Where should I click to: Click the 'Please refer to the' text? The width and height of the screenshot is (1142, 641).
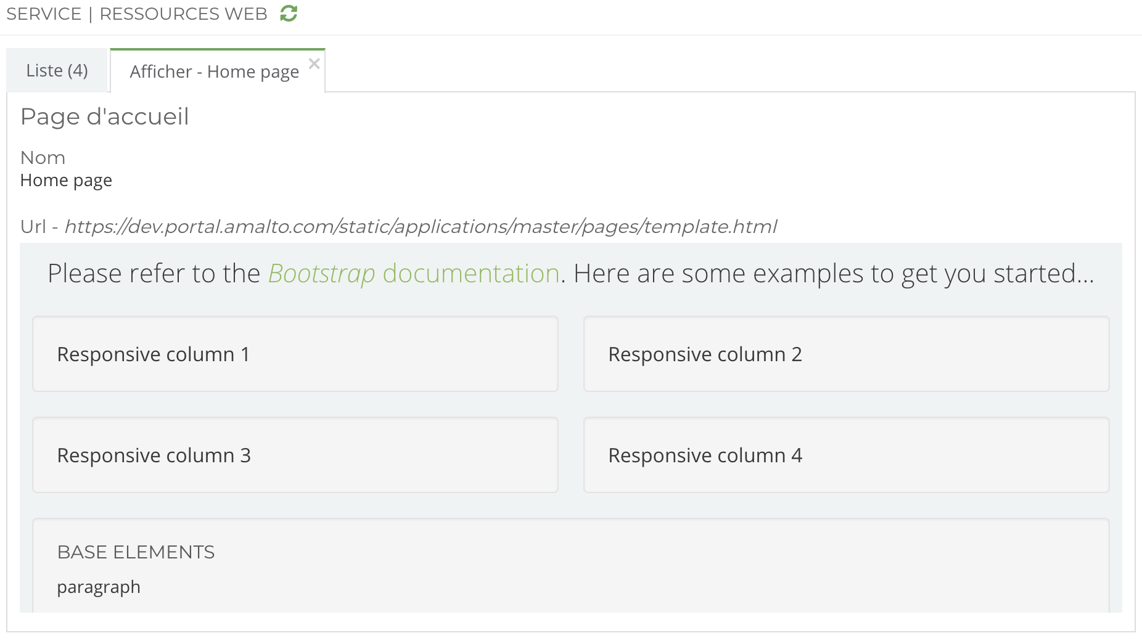pos(154,274)
